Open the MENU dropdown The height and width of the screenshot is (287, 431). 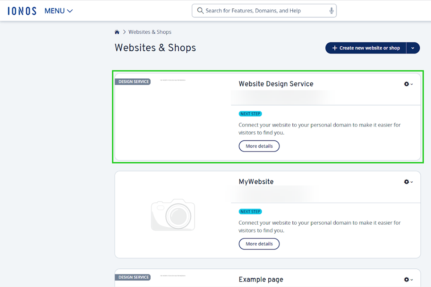click(x=58, y=11)
